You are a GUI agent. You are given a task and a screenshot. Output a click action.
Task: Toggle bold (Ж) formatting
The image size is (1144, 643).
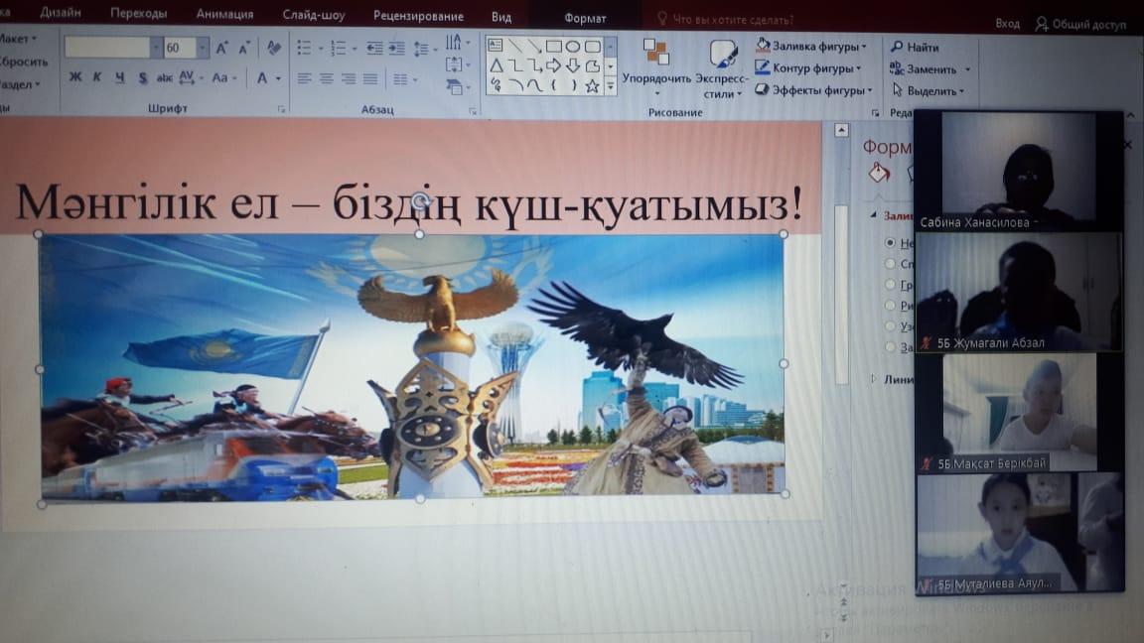tap(75, 77)
